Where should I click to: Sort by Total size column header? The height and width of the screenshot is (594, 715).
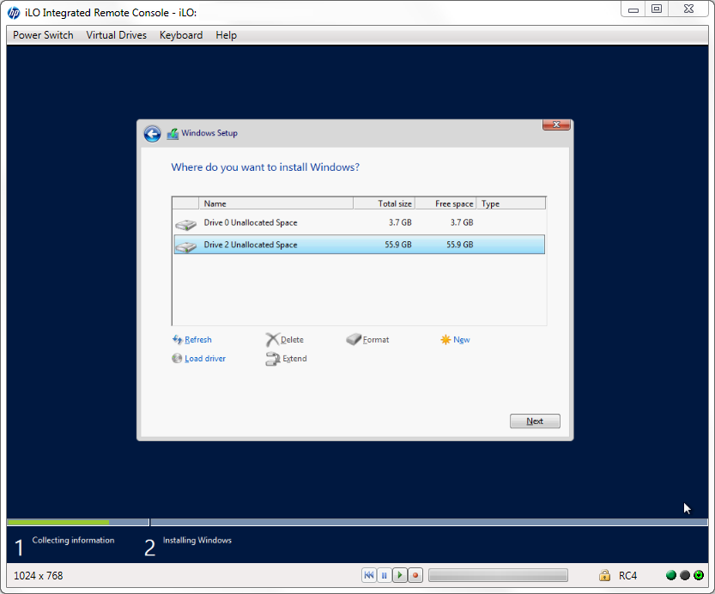384,203
